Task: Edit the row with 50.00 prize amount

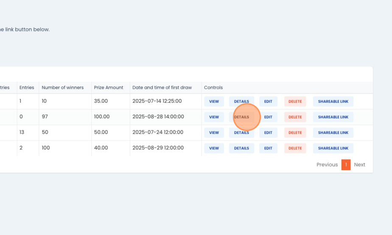Action: click(x=268, y=132)
